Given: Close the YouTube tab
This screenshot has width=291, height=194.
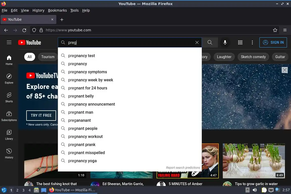Looking at the screenshot, I should click(52, 19).
